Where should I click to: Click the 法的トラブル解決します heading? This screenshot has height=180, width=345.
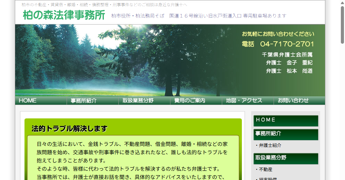[70, 129]
